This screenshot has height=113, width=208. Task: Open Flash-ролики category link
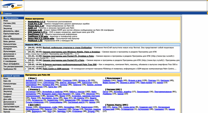(146, 83)
